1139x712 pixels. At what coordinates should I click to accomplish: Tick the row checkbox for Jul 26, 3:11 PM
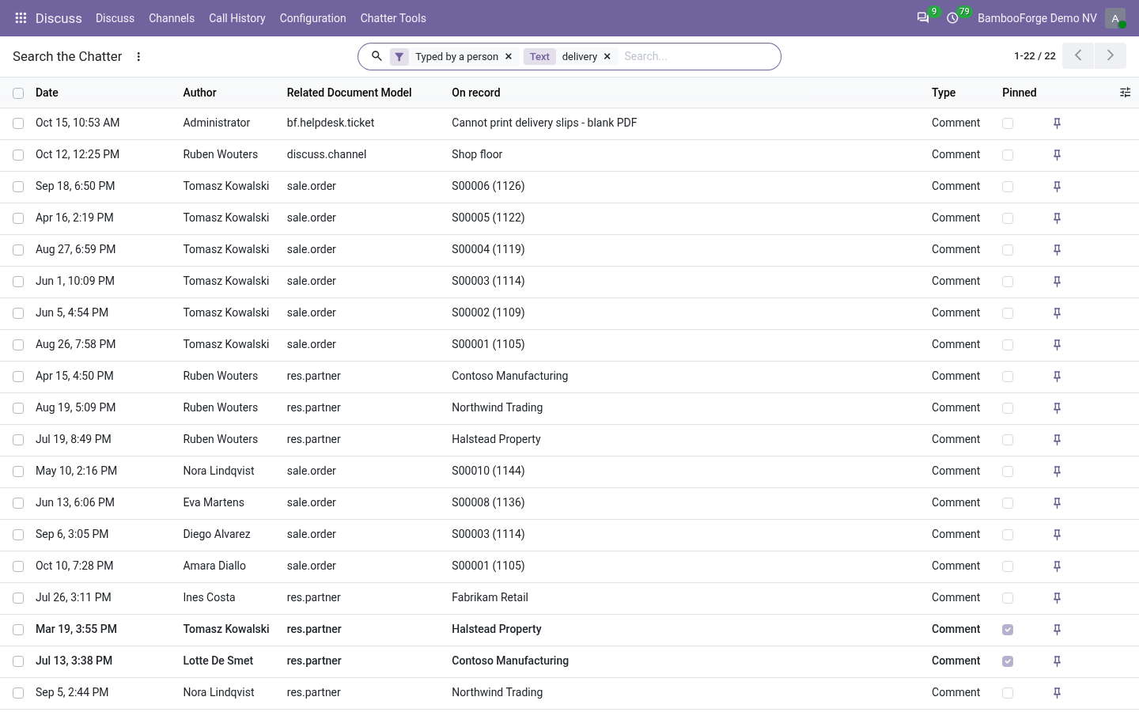click(x=18, y=598)
